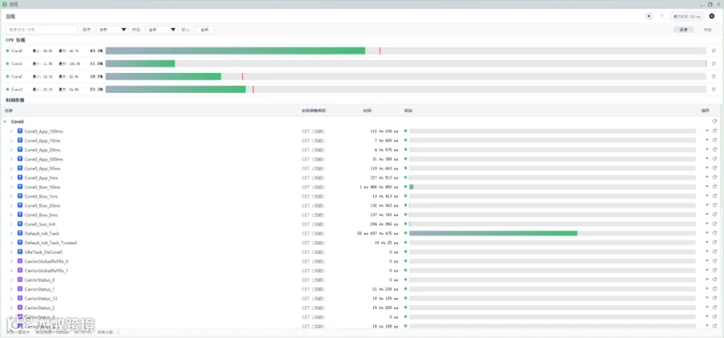
Task: Click the task icon of Core0_Bsw_1ms
Action: (x=20, y=196)
